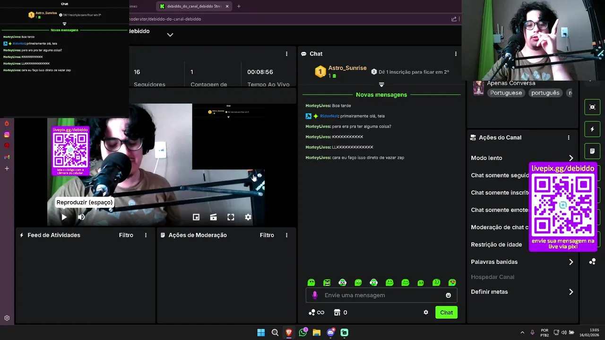
Task: Open File Explorer from the taskbar
Action: (317, 332)
